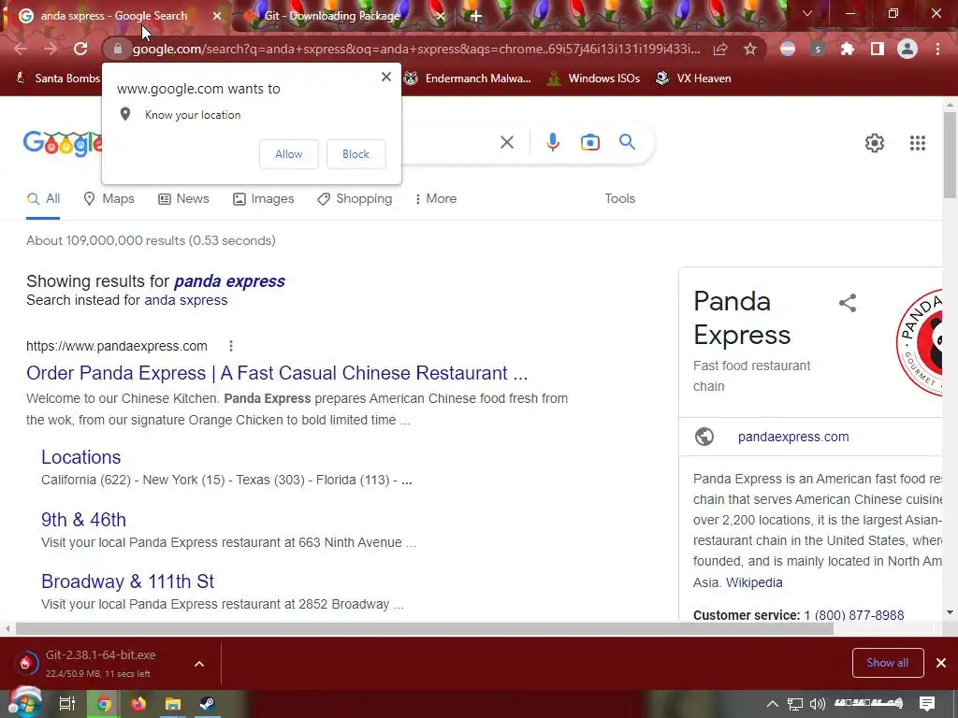Show all downloads

point(888,663)
